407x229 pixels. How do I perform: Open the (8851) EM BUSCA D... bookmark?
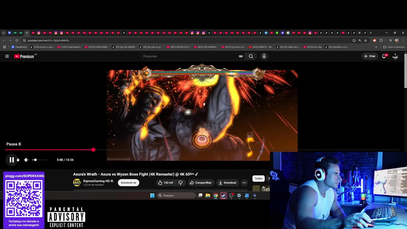point(179,47)
